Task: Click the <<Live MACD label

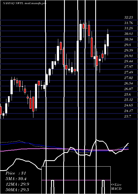Action: (x=116, y=187)
